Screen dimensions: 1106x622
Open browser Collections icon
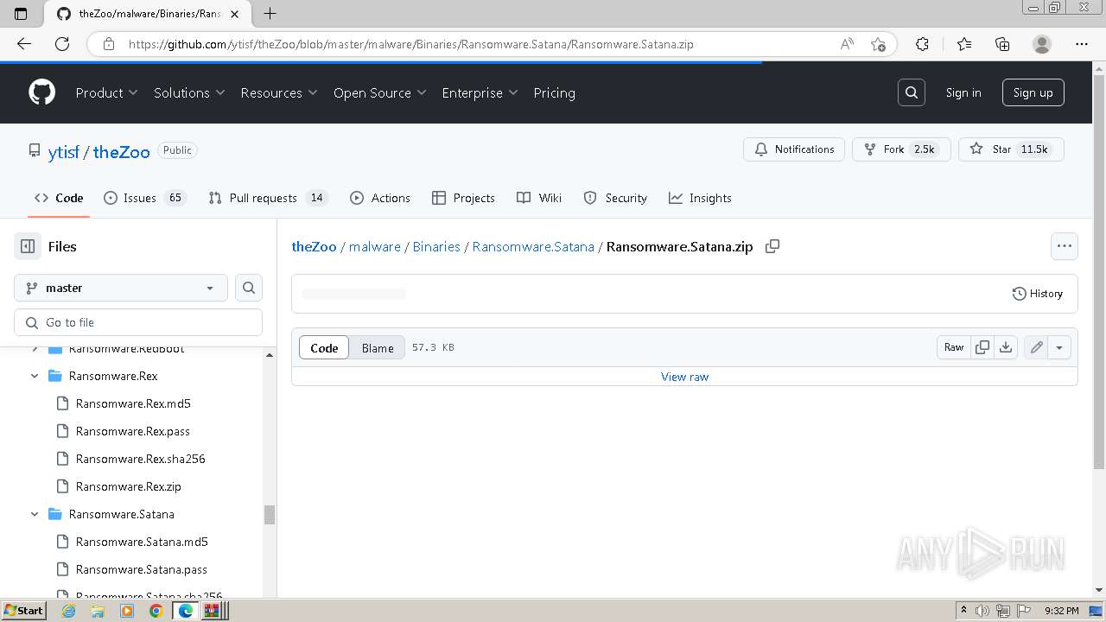click(1002, 44)
